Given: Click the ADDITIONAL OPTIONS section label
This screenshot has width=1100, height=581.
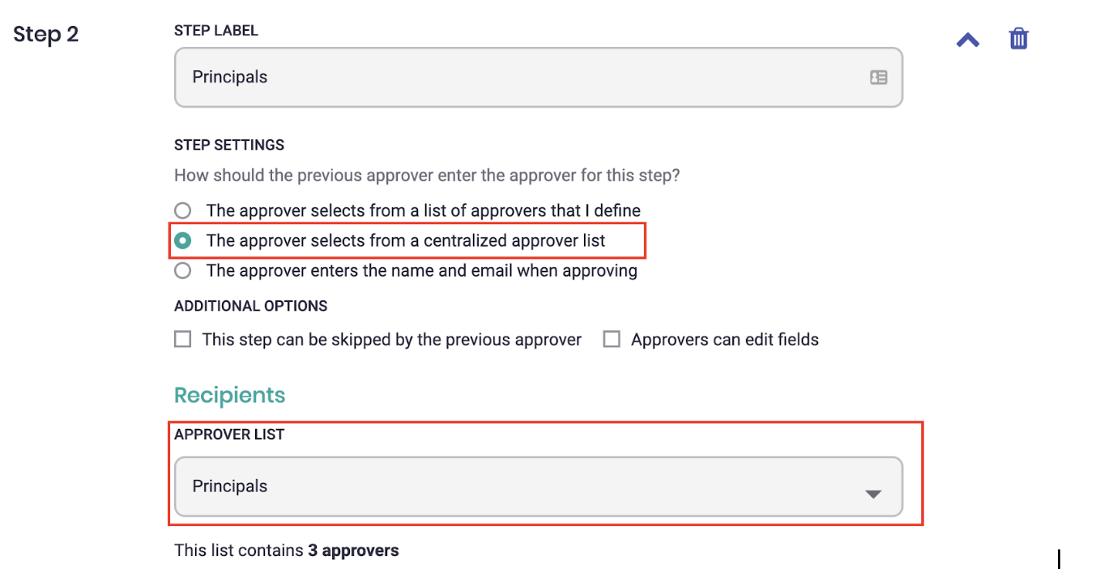Looking at the screenshot, I should pos(251,306).
